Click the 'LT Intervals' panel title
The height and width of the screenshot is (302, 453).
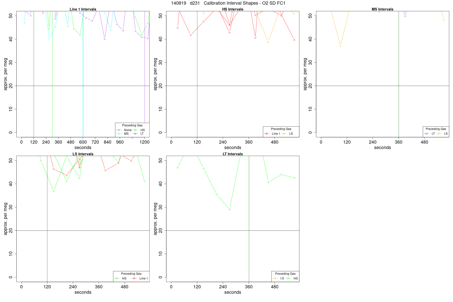pyautogui.click(x=233, y=154)
